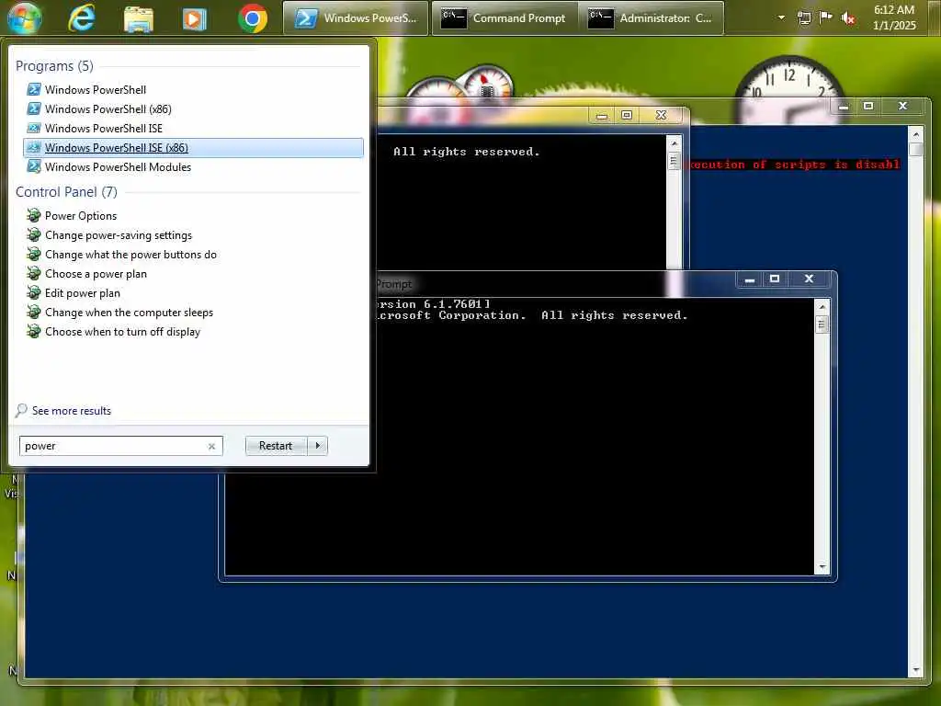Image resolution: width=941 pixels, height=706 pixels.
Task: Click the Windows PowerShell program icon
Action: point(34,89)
